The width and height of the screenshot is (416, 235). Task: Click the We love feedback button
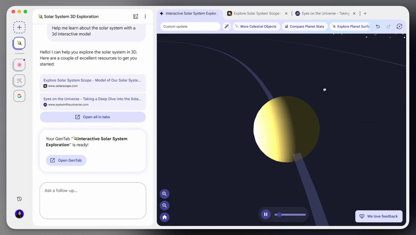tap(379, 216)
